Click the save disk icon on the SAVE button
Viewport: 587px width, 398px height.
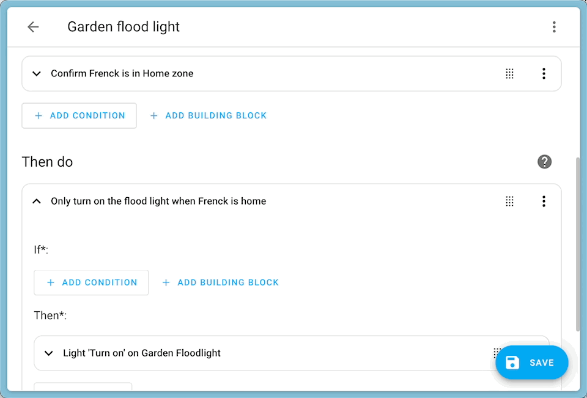click(x=512, y=362)
